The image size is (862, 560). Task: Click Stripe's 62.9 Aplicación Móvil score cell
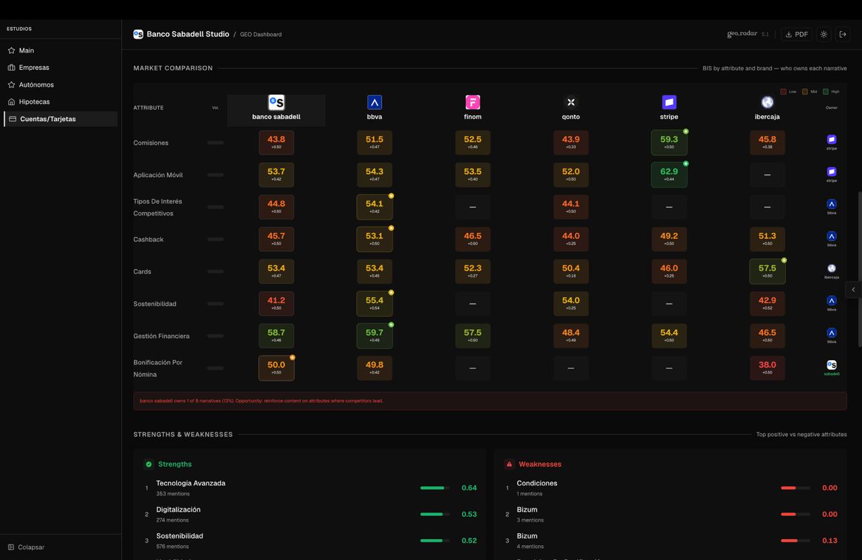669,174
